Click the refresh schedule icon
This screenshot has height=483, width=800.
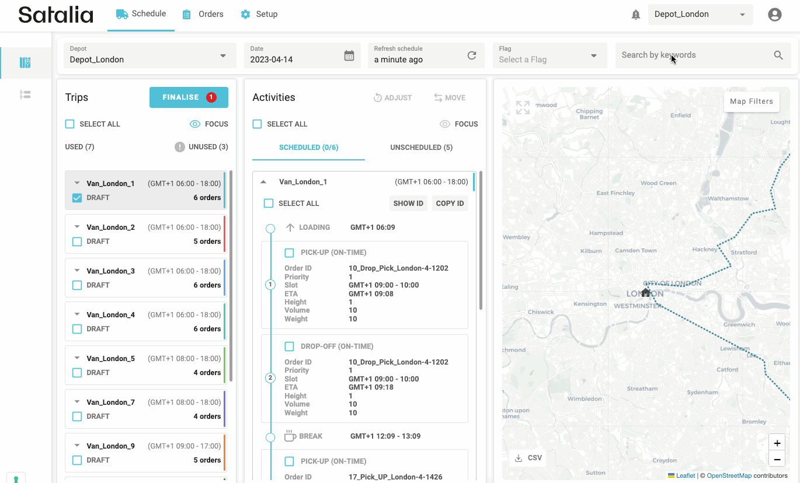(x=472, y=55)
